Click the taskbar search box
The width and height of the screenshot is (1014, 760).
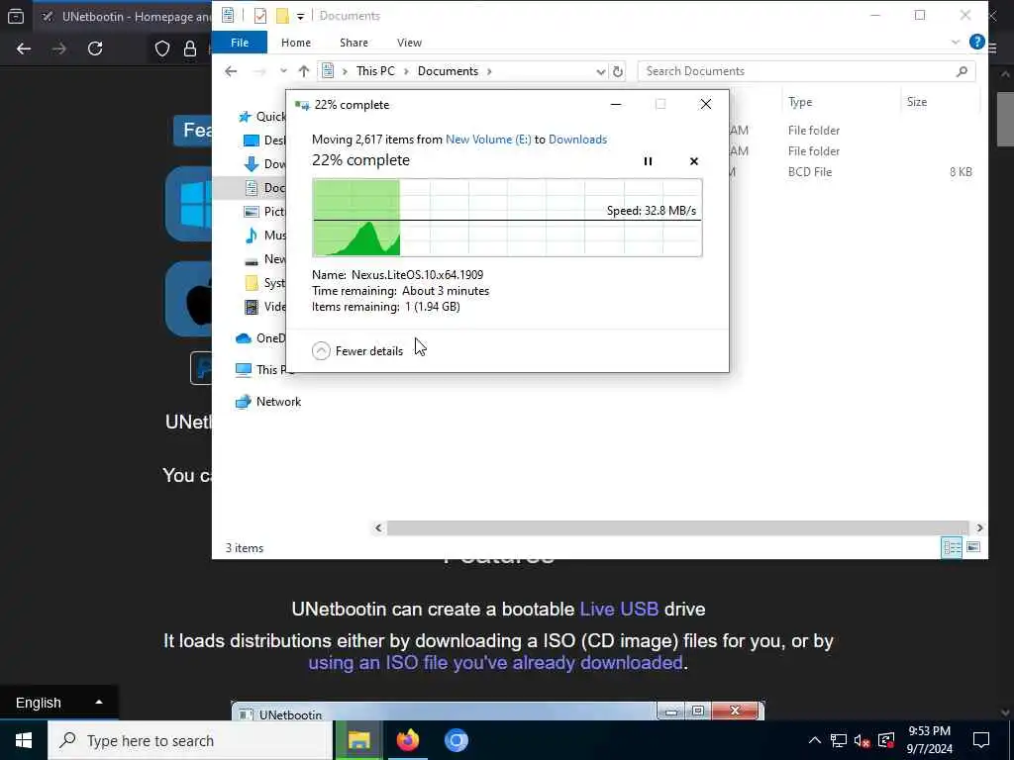191,740
